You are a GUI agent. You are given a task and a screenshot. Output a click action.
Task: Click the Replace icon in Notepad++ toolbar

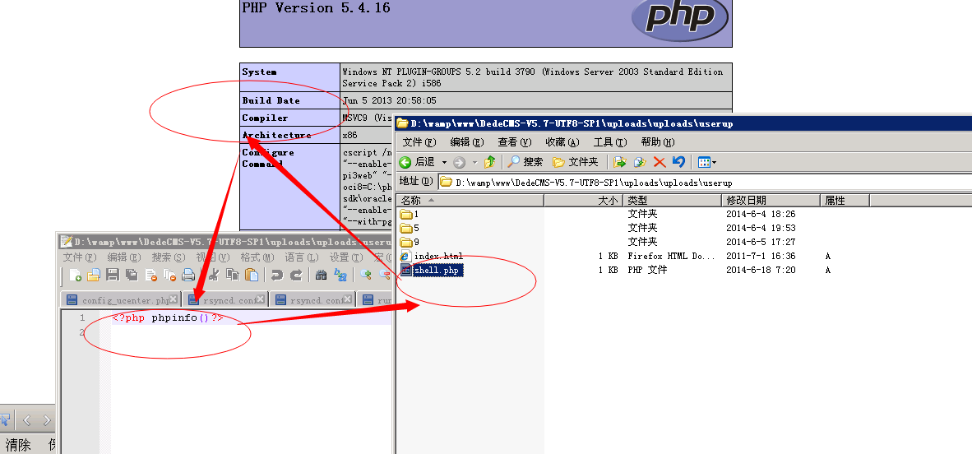[x=340, y=276]
